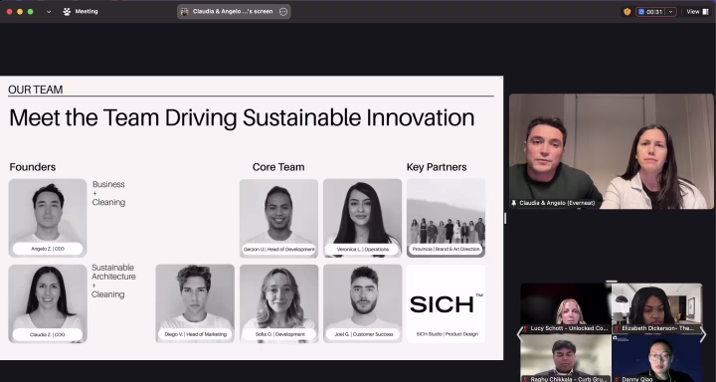716x382 pixels.
Task: Select Lucy Schott's video tile
Action: (x=565, y=308)
